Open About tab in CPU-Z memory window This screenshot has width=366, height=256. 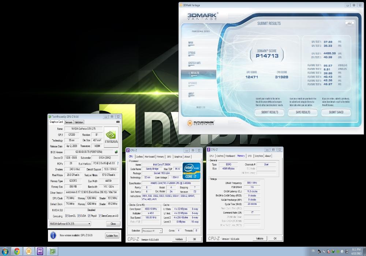268,156
